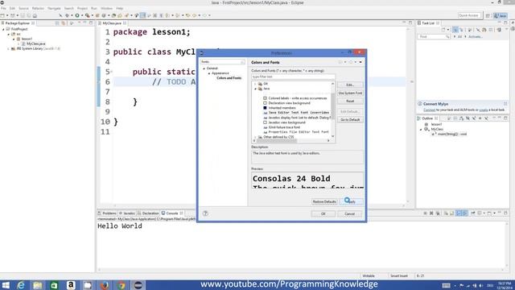The image size is (515, 290).
Task: Expand the JRE System Library node
Action: click(x=9, y=48)
